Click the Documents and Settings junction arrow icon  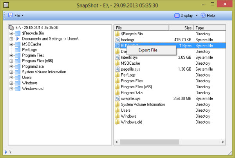coord(17,39)
